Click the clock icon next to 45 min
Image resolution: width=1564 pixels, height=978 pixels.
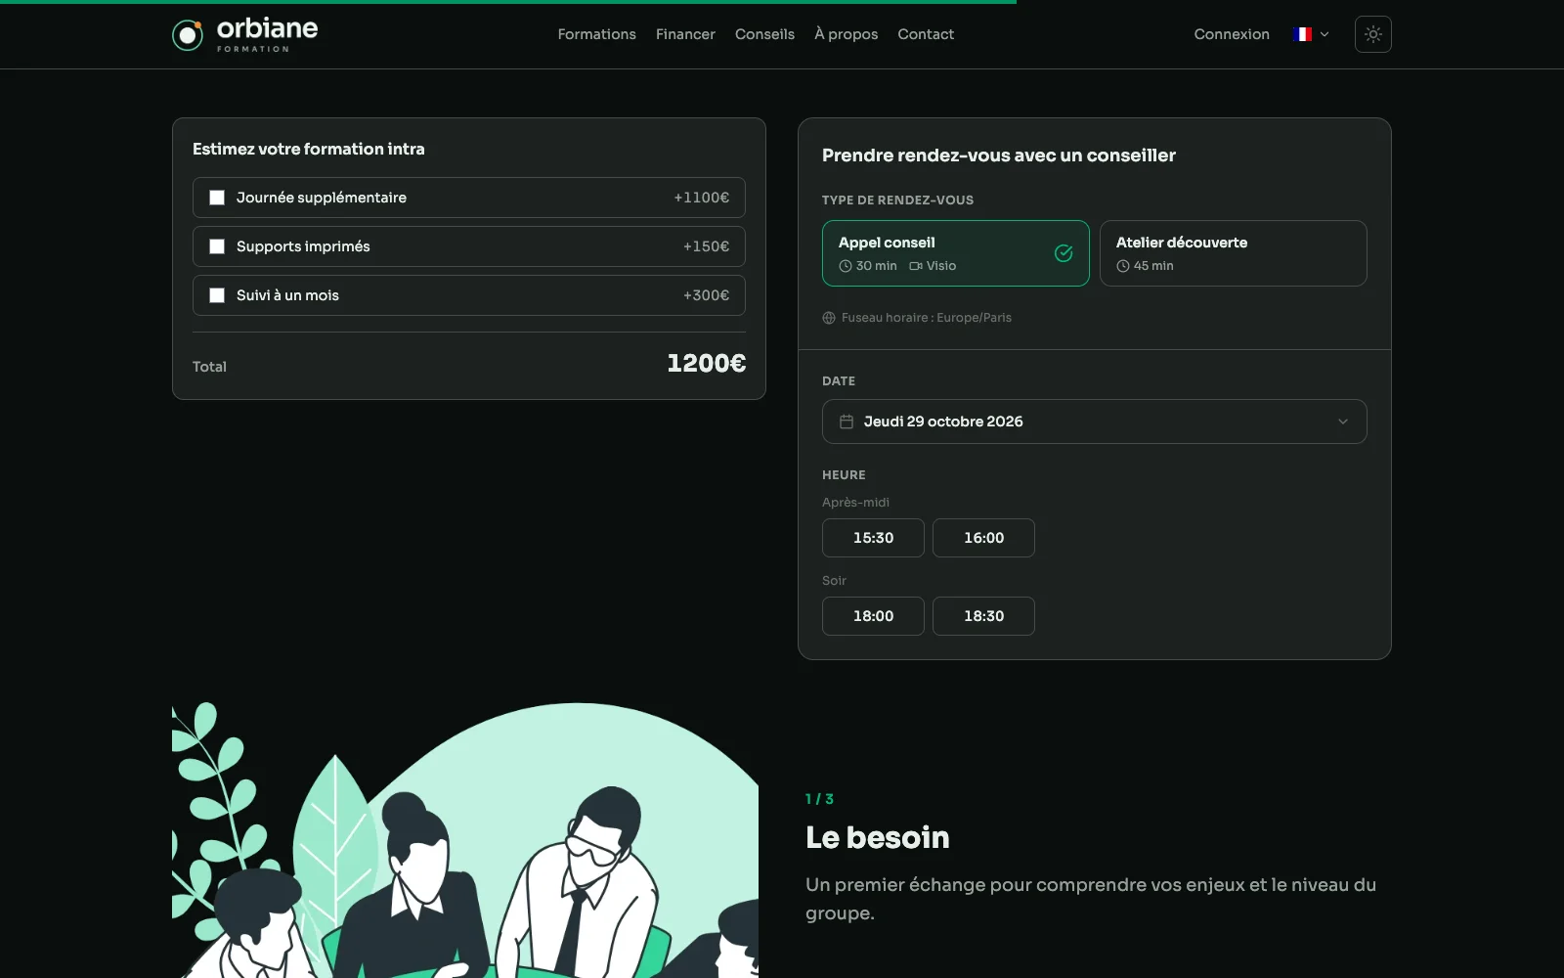1123,266
